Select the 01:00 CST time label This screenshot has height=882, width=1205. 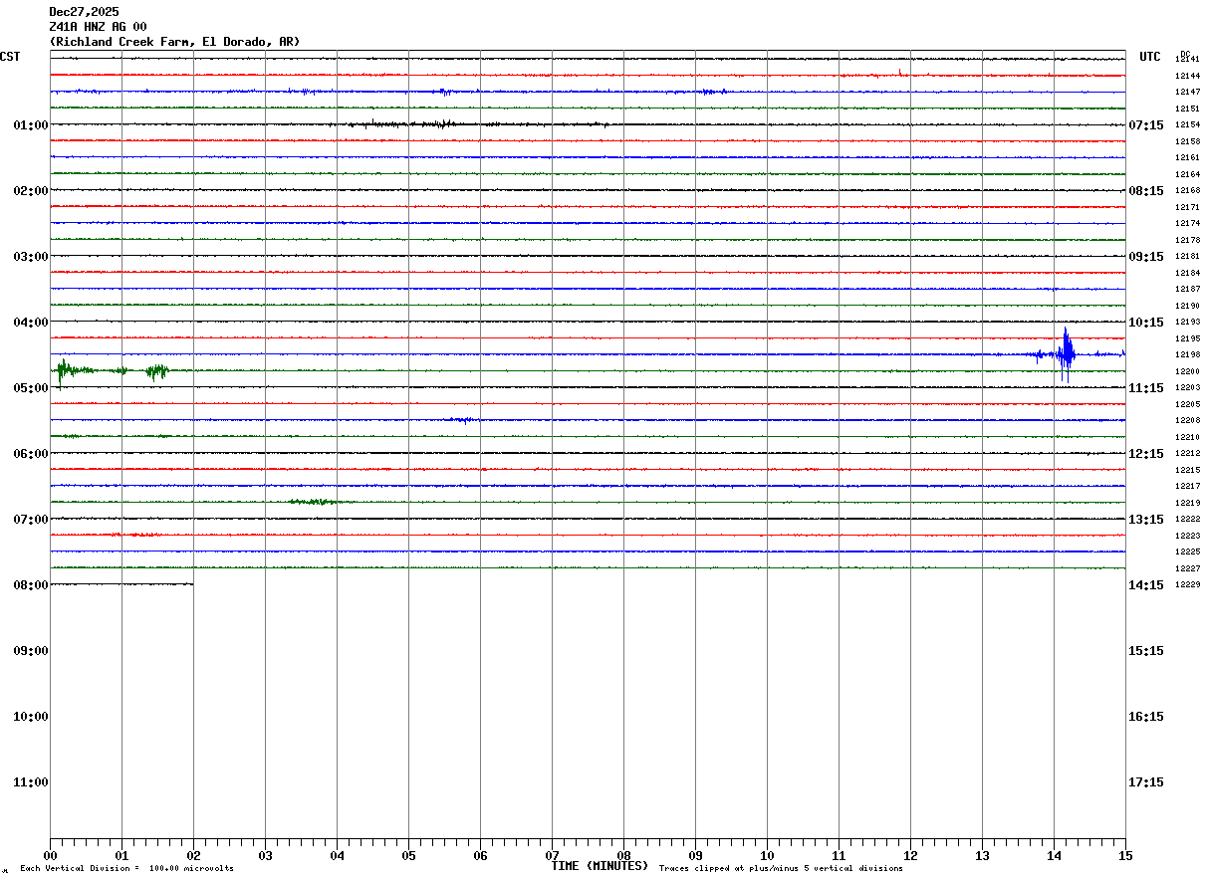[x=31, y=125]
